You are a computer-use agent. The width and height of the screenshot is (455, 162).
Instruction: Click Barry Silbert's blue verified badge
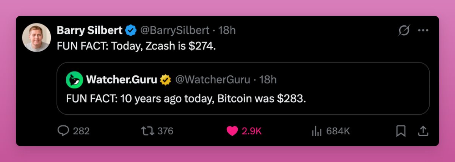point(132,30)
